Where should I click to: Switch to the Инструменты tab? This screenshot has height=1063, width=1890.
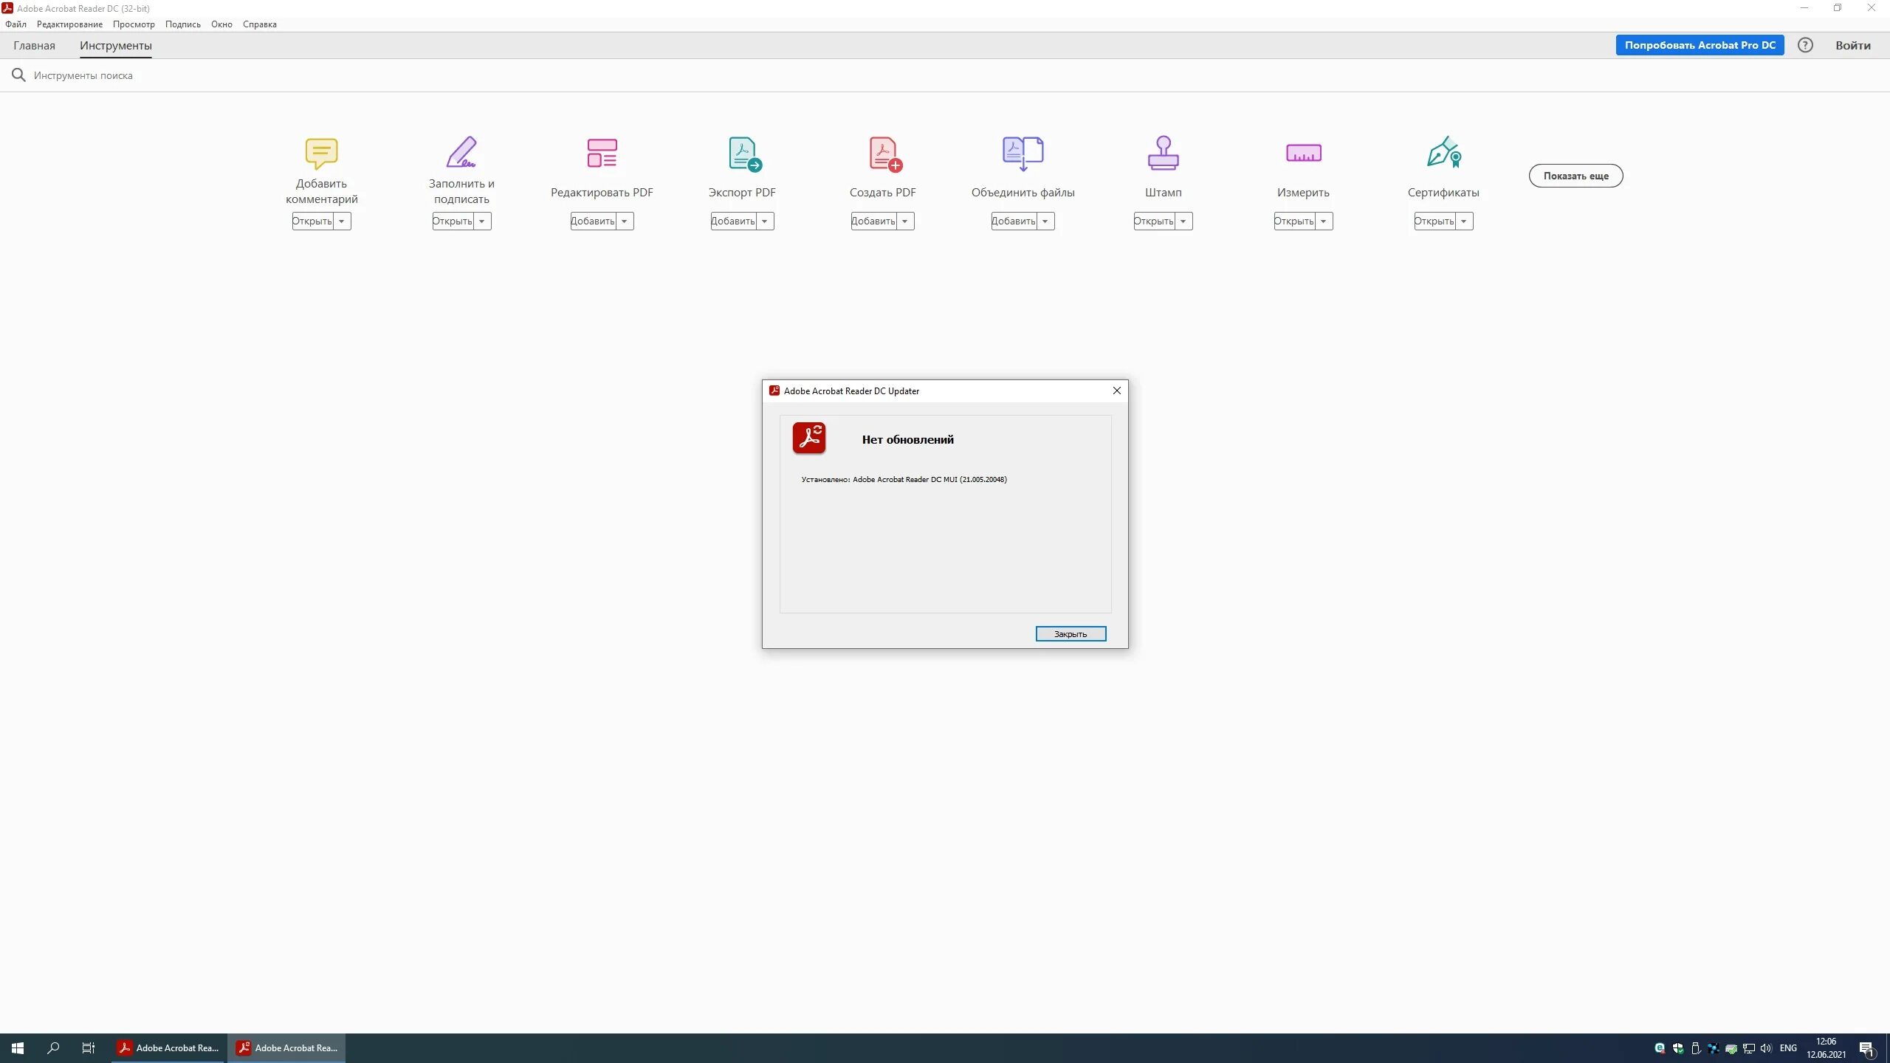coord(116,46)
